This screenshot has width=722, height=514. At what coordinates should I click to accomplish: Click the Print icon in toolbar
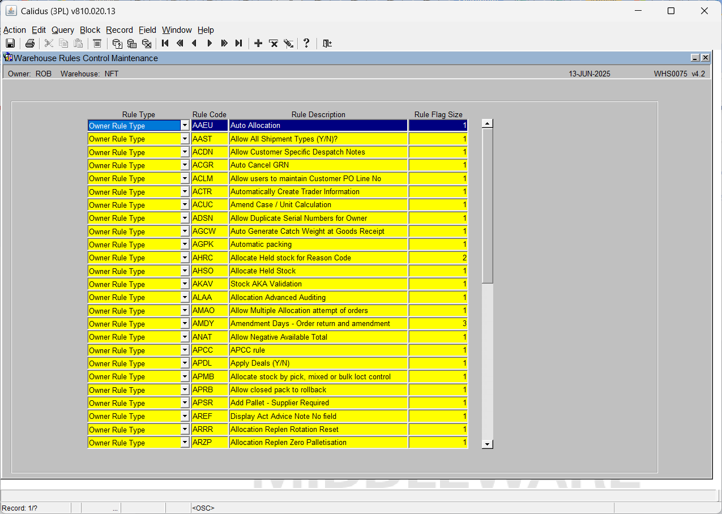30,44
